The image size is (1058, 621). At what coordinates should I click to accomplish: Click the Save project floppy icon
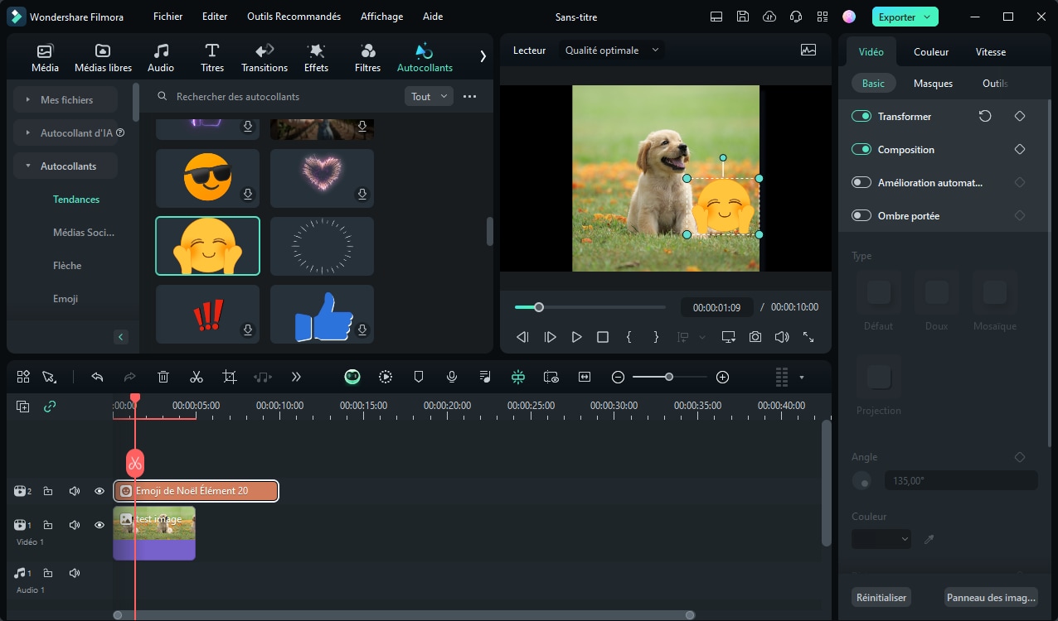[743, 17]
